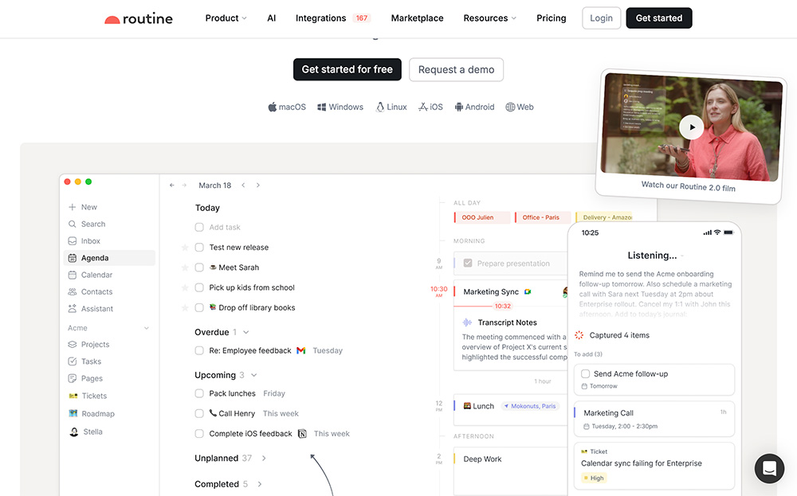Check the Meet Sarah task
797x496 pixels.
[x=199, y=268]
